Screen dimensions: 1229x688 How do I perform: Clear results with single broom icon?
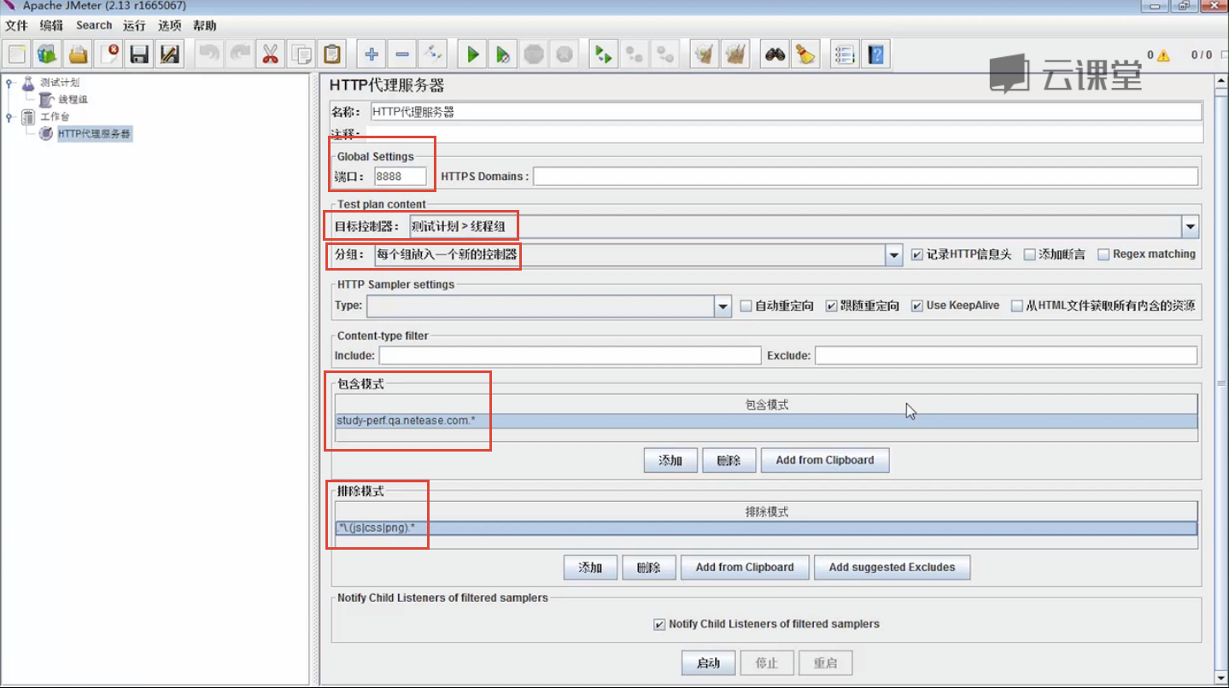tap(705, 55)
